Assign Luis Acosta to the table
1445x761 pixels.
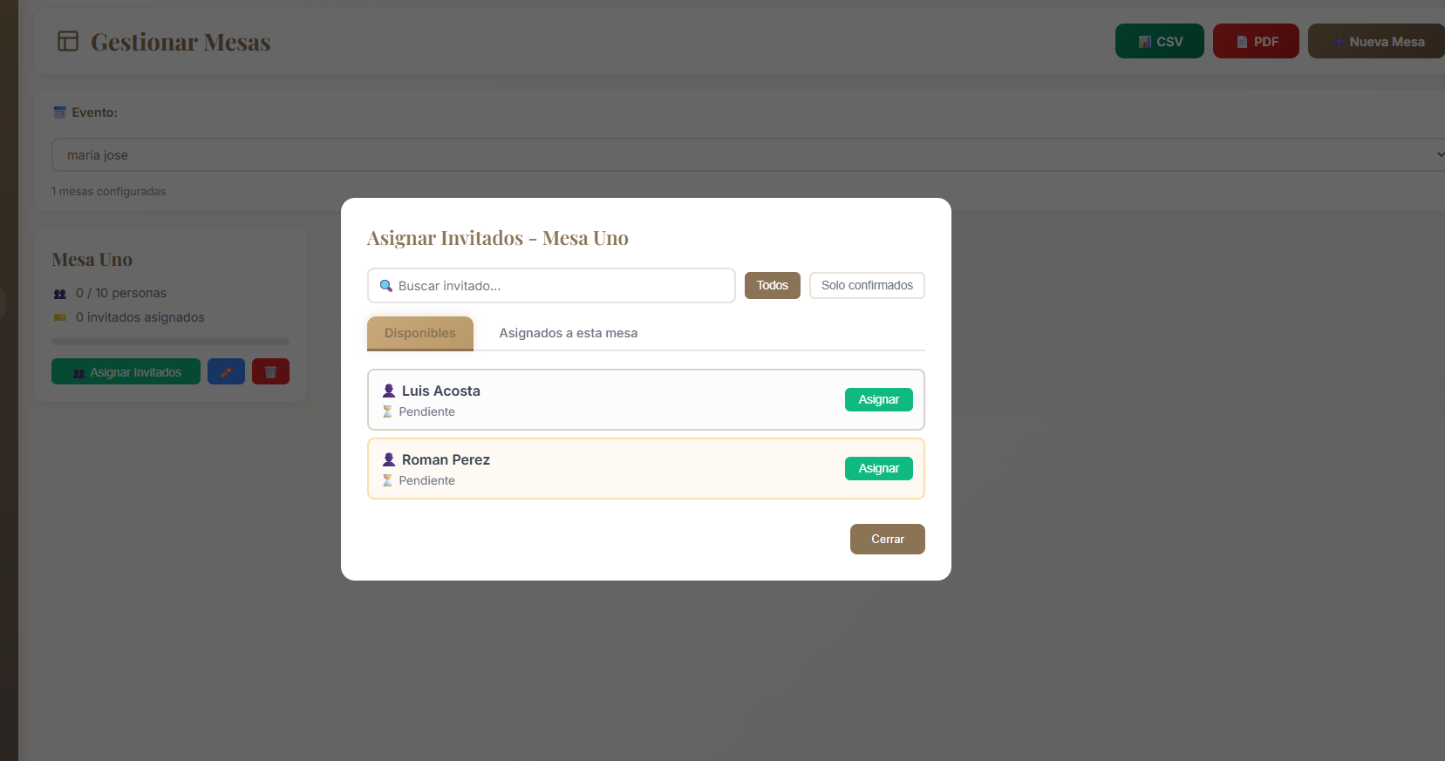coord(878,399)
